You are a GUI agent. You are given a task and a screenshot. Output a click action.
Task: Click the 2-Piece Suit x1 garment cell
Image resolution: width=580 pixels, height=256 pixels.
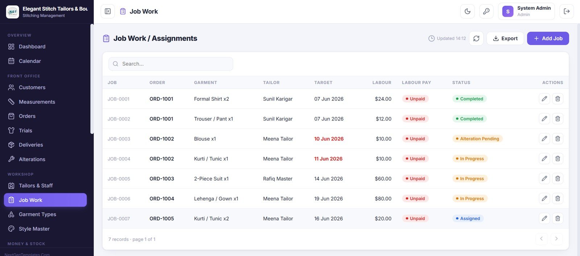pos(211,179)
